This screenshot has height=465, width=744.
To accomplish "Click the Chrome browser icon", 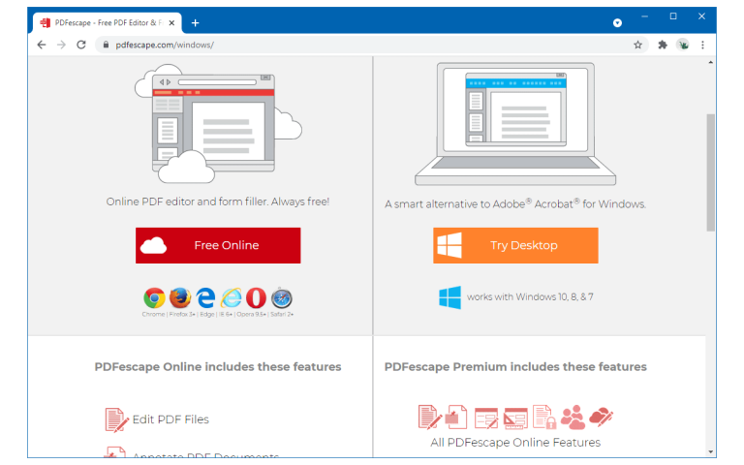I will point(154,298).
